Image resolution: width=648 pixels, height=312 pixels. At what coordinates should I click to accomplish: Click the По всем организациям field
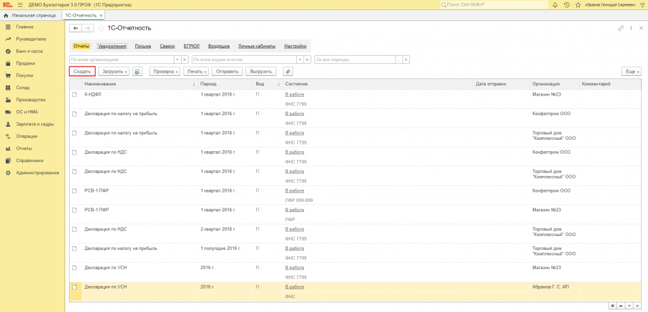(x=121, y=59)
